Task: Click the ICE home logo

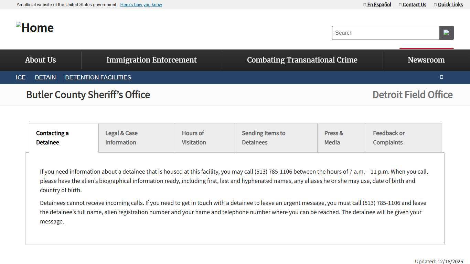Action: [x=34, y=27]
